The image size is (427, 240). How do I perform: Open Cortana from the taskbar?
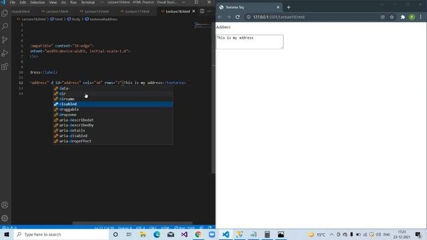coord(115,234)
